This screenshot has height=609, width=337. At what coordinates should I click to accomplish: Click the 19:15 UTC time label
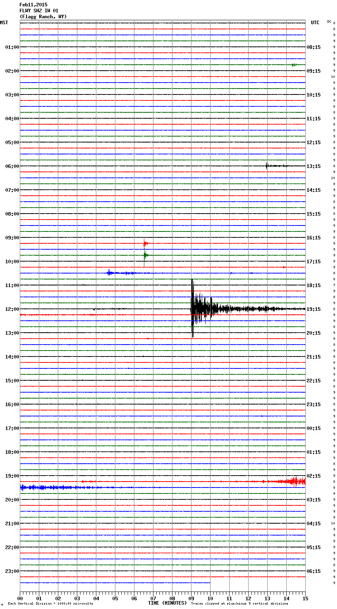(x=314, y=309)
